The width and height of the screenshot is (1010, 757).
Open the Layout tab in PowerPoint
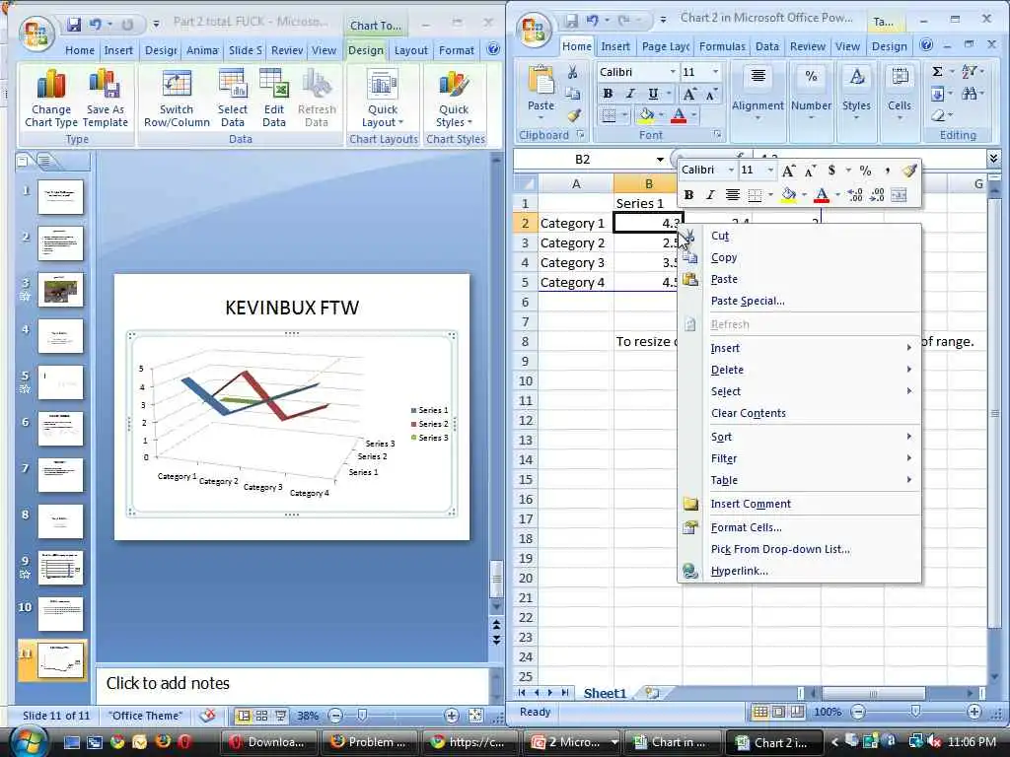[x=411, y=50]
